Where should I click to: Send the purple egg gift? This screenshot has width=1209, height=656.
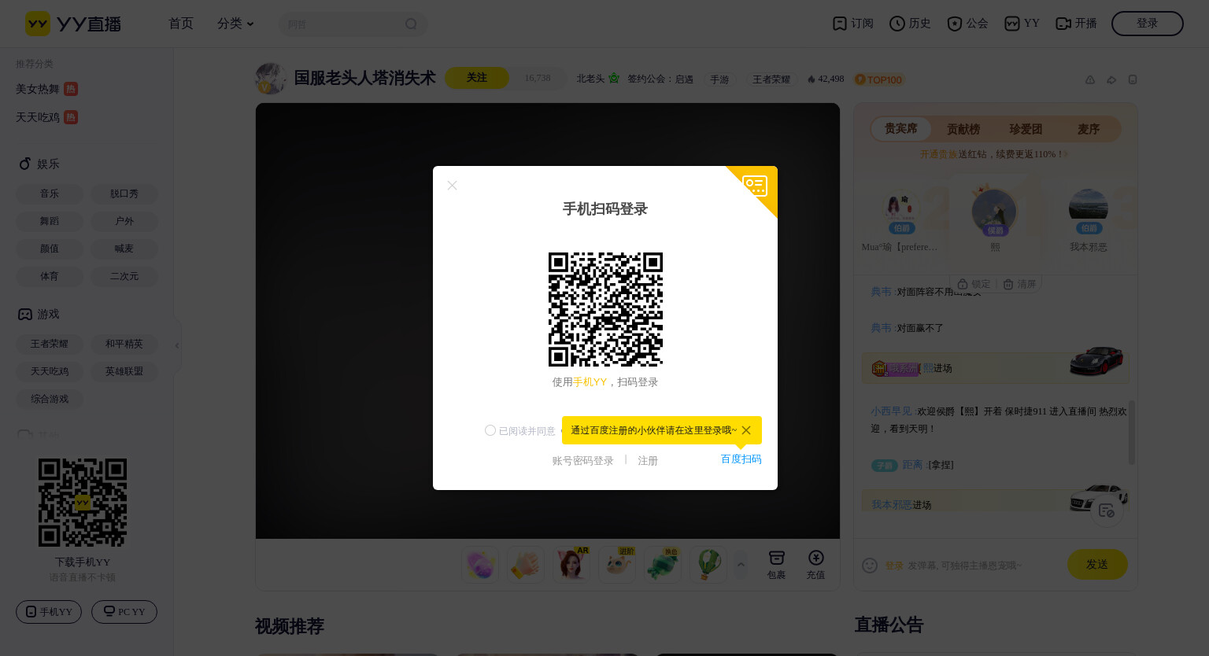pos(480,565)
